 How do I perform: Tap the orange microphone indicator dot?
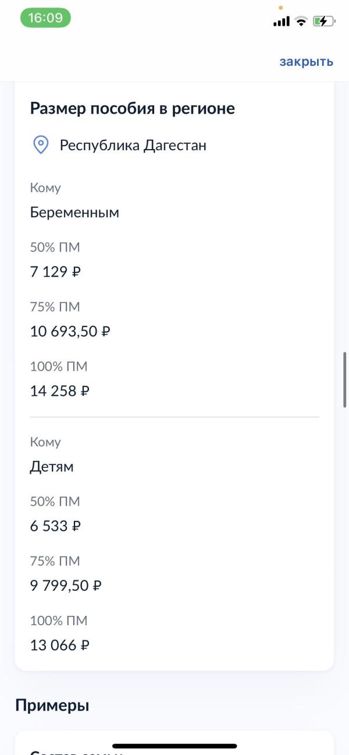281,8
